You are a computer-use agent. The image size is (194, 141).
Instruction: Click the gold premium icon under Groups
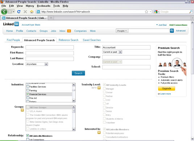click(22, 110)
